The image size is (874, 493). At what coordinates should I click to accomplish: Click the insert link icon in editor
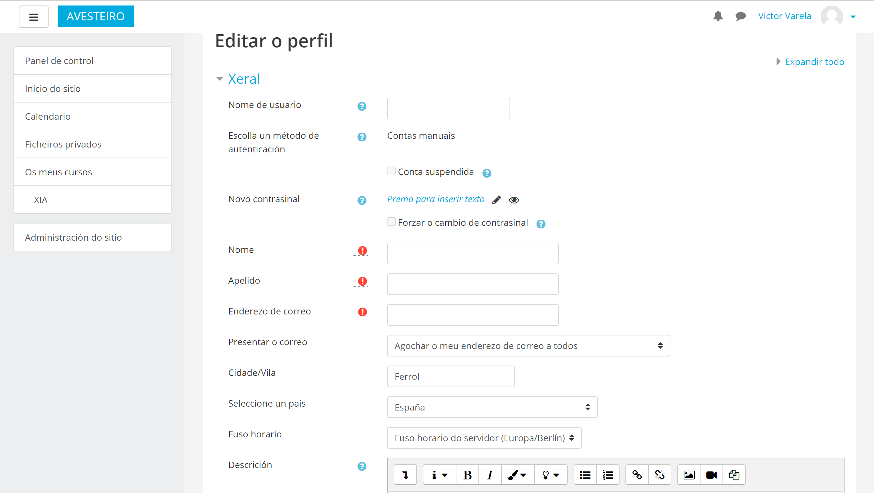[636, 475]
